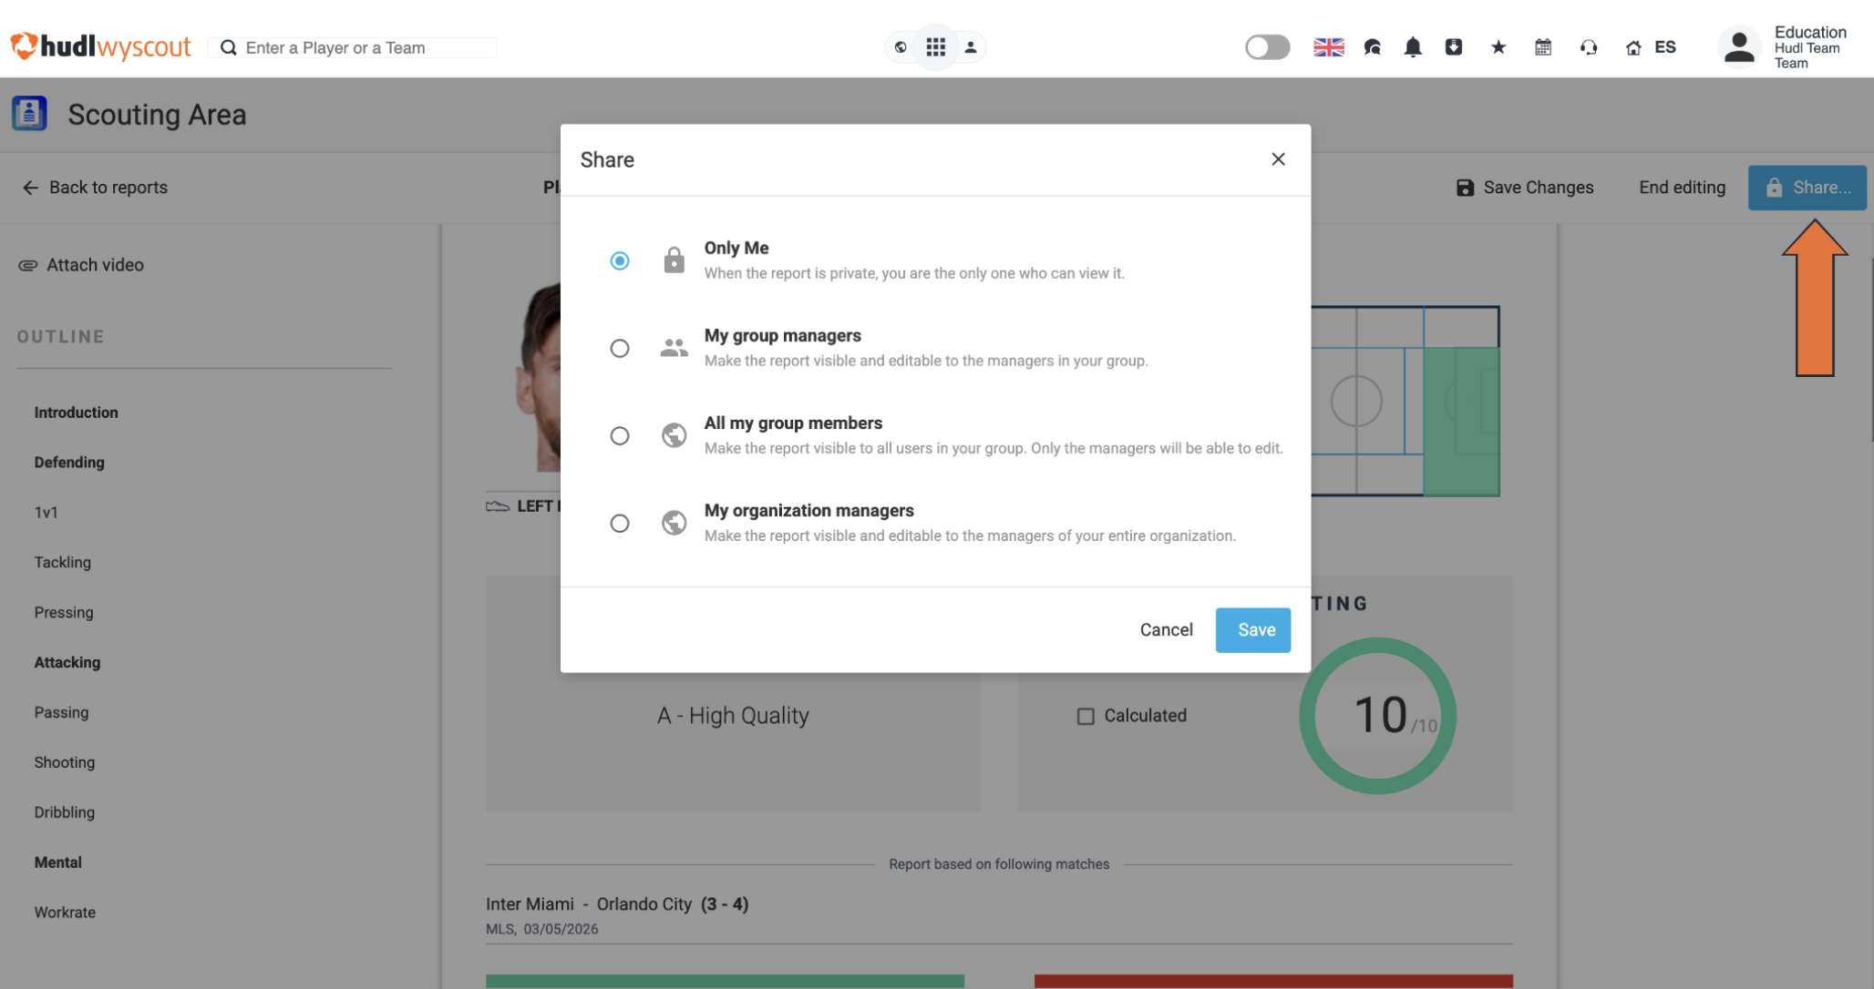Jump to Workrate in outline
The image size is (1874, 989).
pos(65,913)
